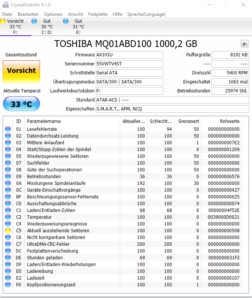
Task: Open the Datei menu
Action: click(x=8, y=14)
